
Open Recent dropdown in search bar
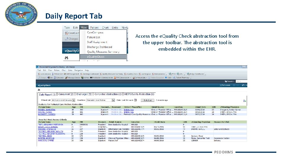click(230, 81)
